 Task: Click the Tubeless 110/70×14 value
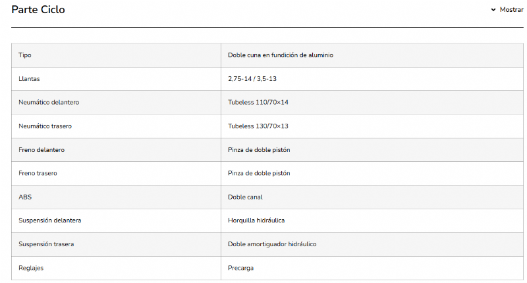(x=260, y=103)
